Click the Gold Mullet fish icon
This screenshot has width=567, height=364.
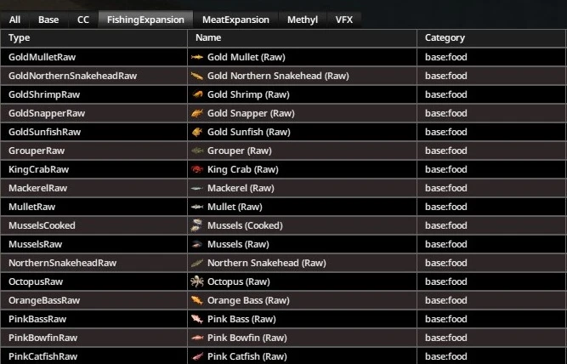[196, 57]
